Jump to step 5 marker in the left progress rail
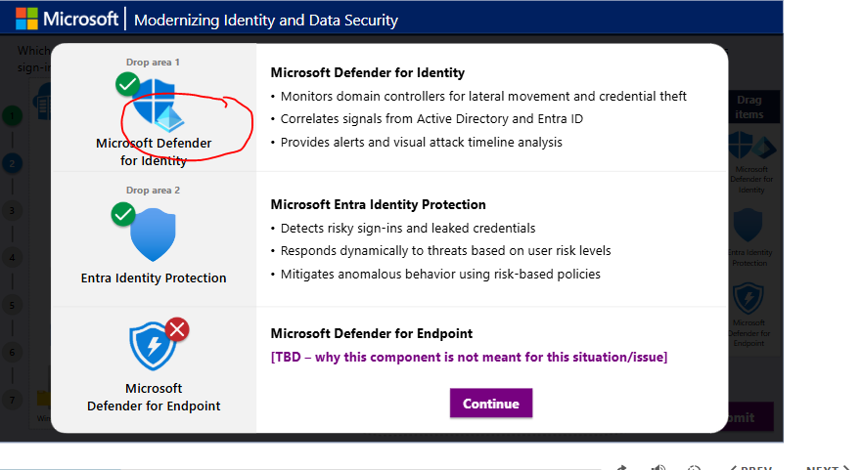Screen dimensions: 862x470 (12, 305)
